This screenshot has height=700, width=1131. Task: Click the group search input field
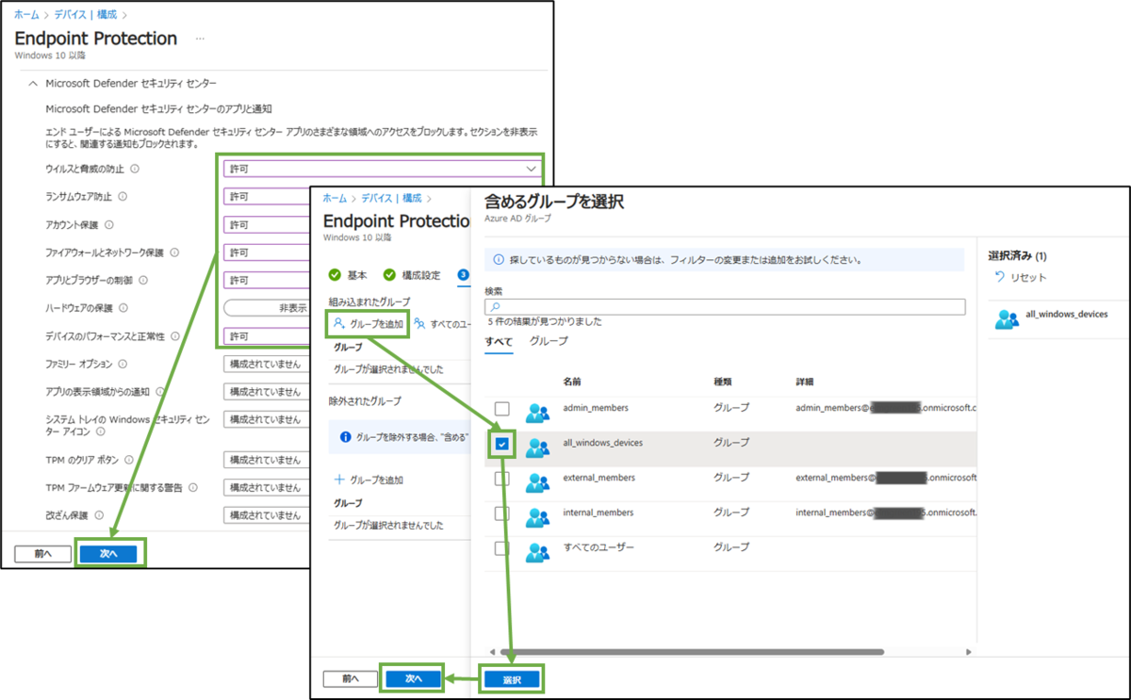tap(725, 307)
